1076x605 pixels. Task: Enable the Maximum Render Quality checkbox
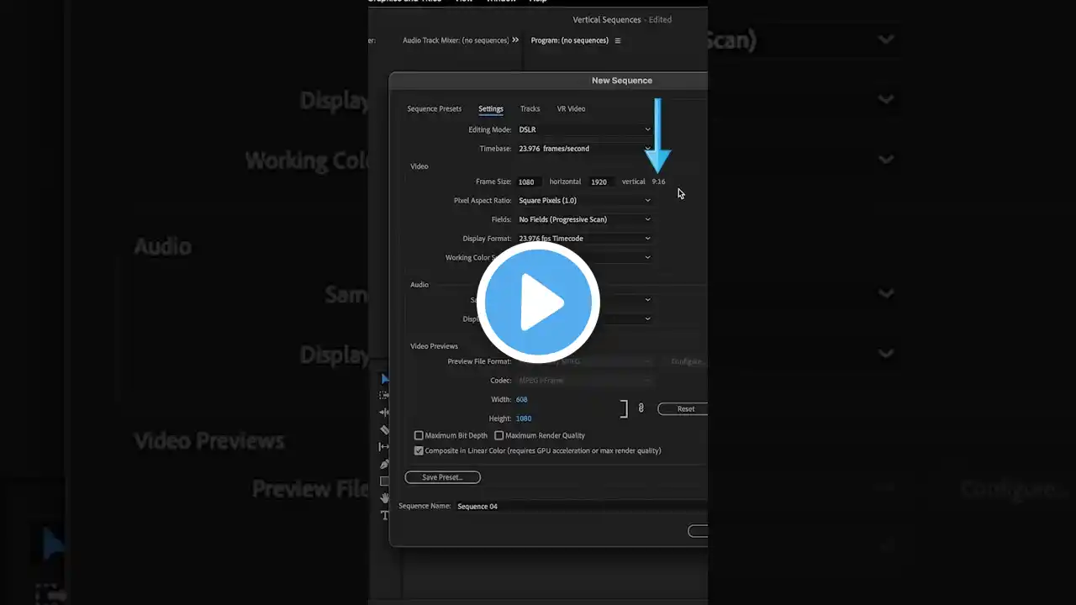(x=498, y=435)
